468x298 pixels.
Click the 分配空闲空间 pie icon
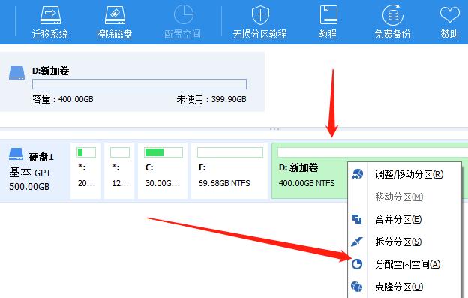coord(357,264)
